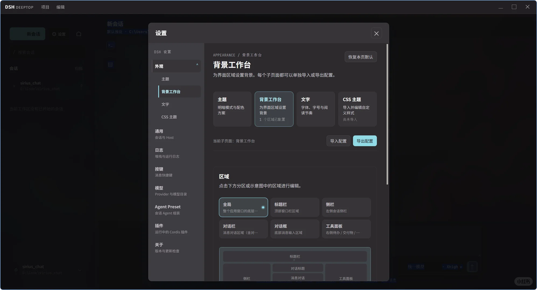Click 标题栏 area in the layout diagram

click(x=295, y=257)
